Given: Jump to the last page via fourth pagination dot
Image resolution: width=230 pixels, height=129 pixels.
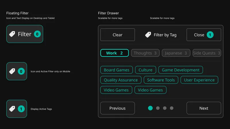Looking at the screenshot, I should (172, 108).
